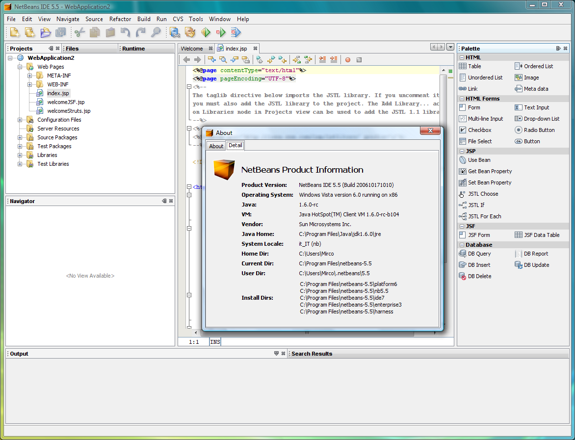Viewport: 575px width, 440px height.
Task: Minimize the Navigator window pane
Action: tap(164, 201)
